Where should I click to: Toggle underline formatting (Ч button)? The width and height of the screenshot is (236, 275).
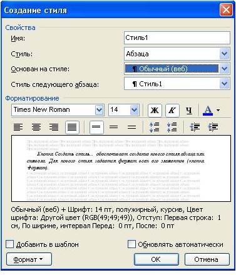pyautogui.click(x=189, y=110)
